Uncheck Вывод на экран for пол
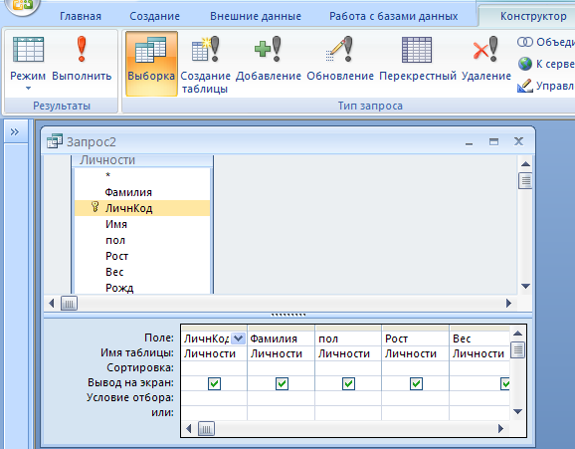This screenshot has height=449, width=575. (348, 383)
